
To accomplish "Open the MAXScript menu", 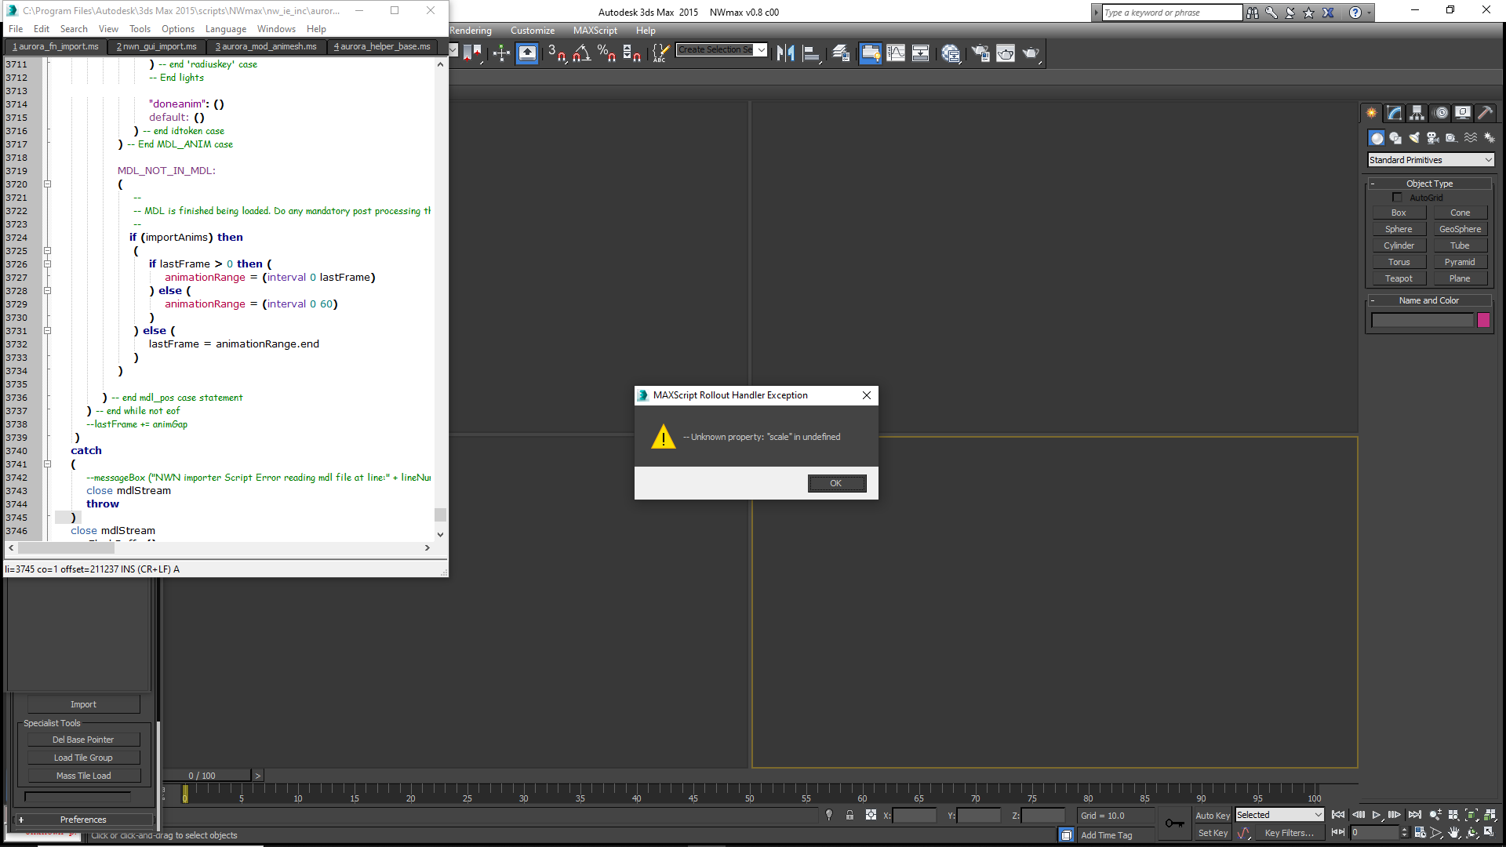I will [595, 31].
